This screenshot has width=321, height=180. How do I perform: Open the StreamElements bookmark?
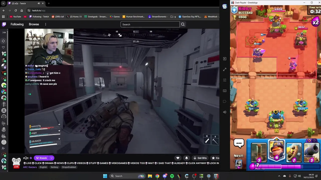pos(158,17)
